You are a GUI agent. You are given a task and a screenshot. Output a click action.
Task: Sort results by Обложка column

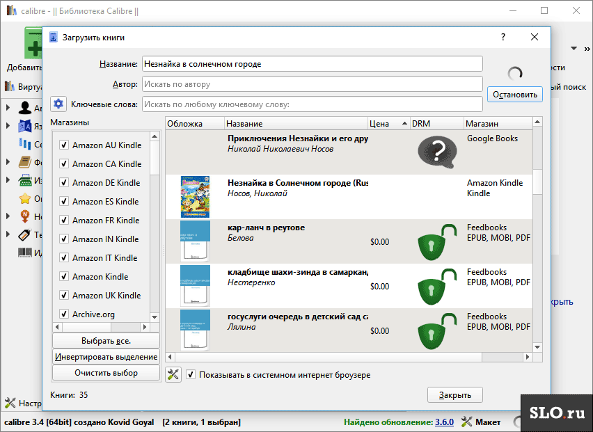tap(195, 124)
